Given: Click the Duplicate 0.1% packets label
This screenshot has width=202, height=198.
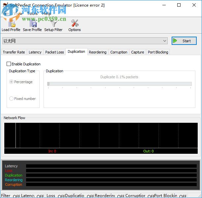Looking at the screenshot, I should [119, 77].
